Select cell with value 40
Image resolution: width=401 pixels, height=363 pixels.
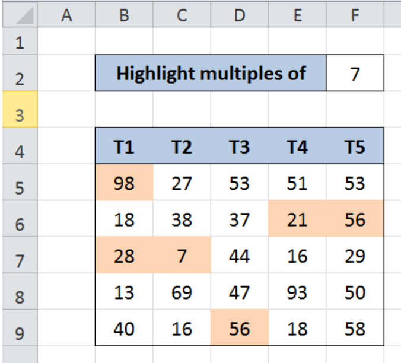click(124, 328)
